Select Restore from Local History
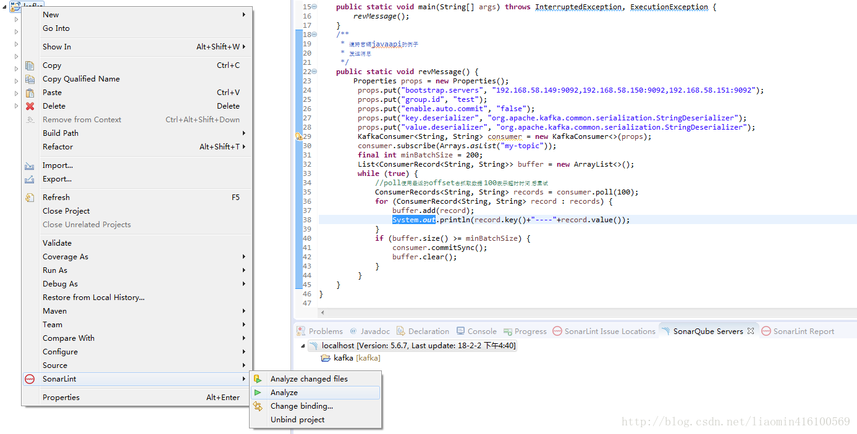Viewport: 857px width, 434px height. point(138,298)
